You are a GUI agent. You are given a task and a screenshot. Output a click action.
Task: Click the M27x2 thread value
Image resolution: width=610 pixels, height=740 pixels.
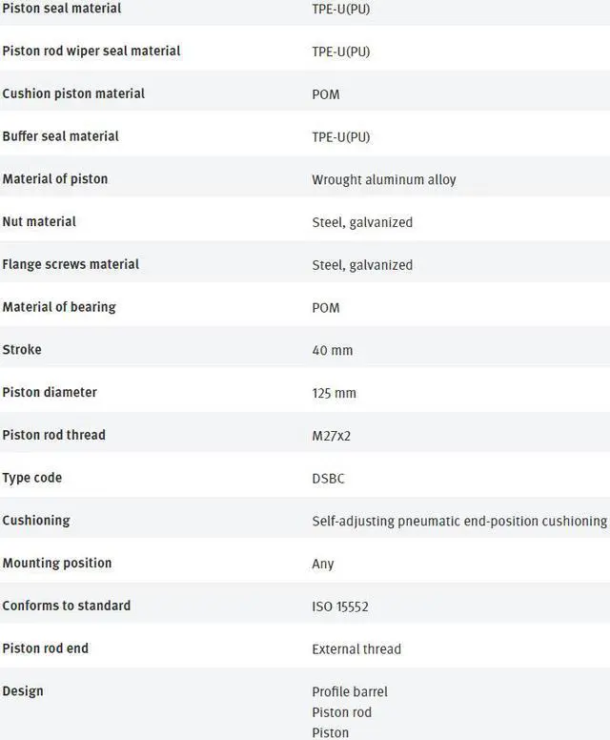coord(333,436)
